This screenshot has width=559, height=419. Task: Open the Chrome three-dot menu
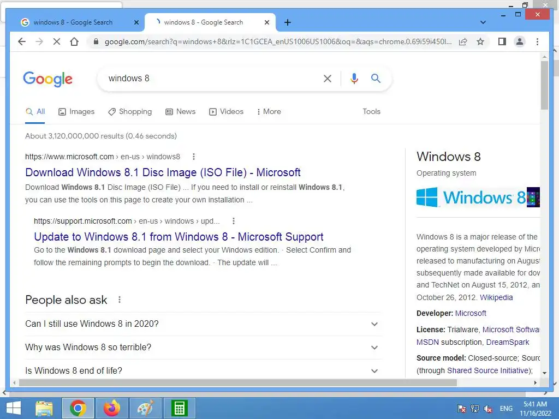tap(537, 41)
